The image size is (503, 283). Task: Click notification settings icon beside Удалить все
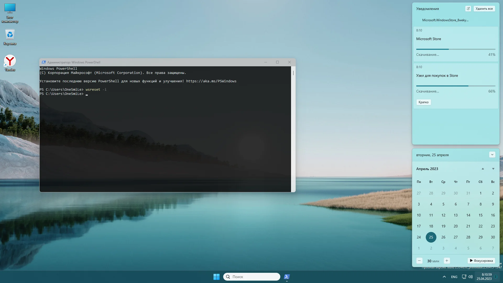coord(468,9)
